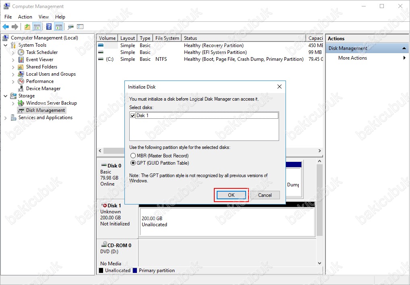Expand the Task Scheduler node
This screenshot has width=410, height=285.
point(13,52)
